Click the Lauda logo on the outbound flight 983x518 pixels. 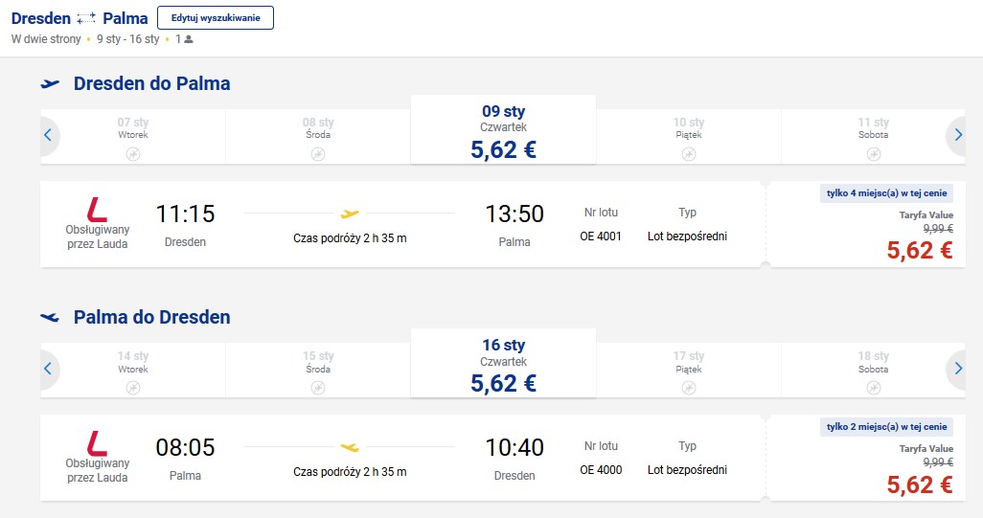97,210
